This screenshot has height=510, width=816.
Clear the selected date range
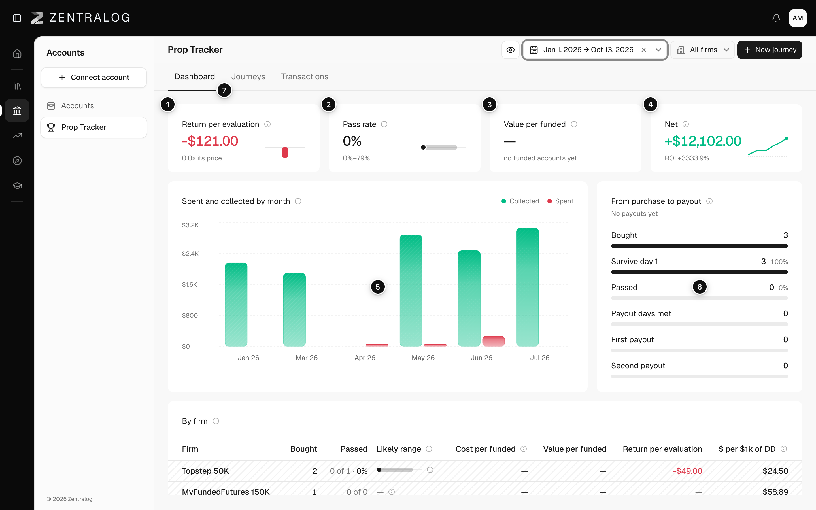[644, 50]
